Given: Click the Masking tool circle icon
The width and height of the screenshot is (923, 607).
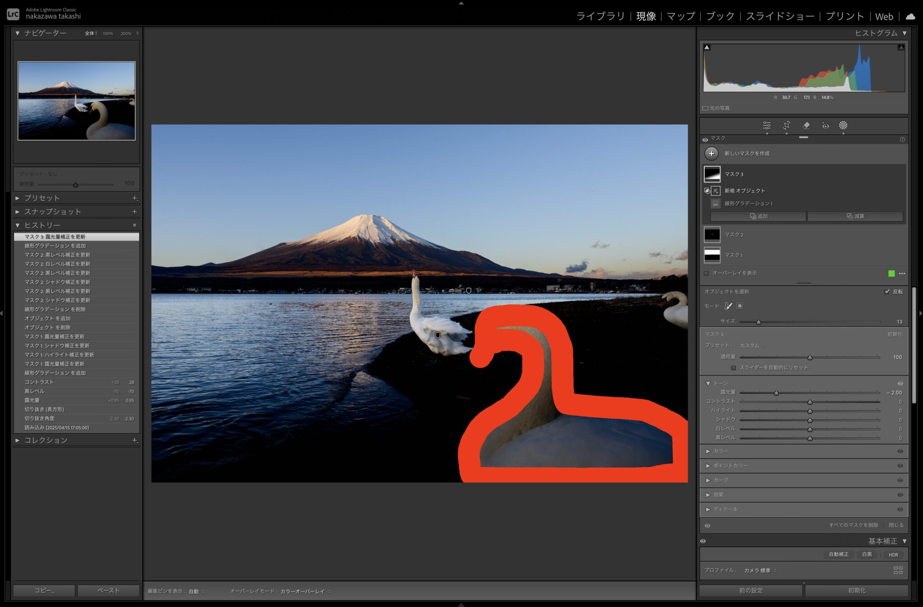Looking at the screenshot, I should (x=843, y=126).
